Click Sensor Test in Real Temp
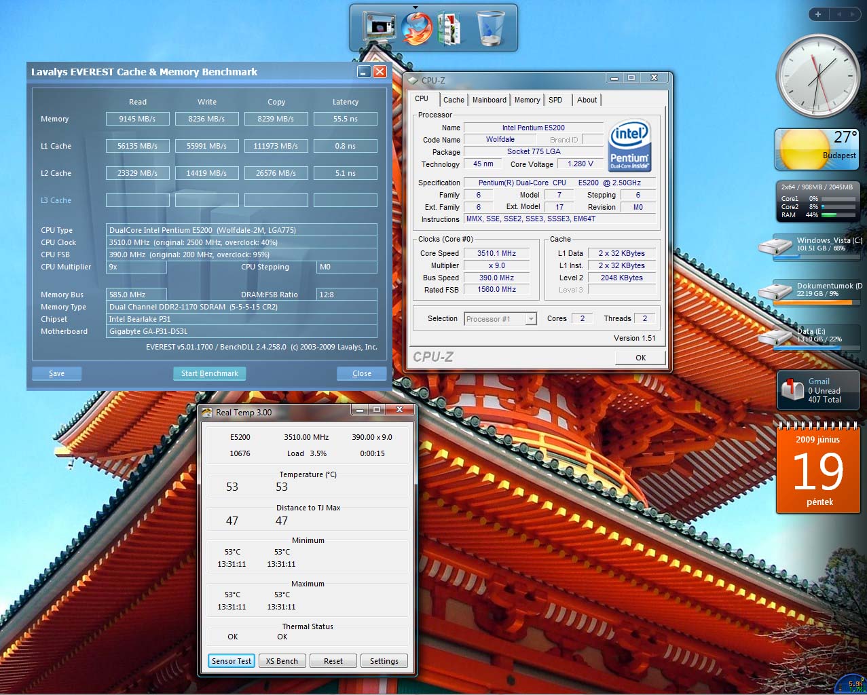 coord(232,661)
